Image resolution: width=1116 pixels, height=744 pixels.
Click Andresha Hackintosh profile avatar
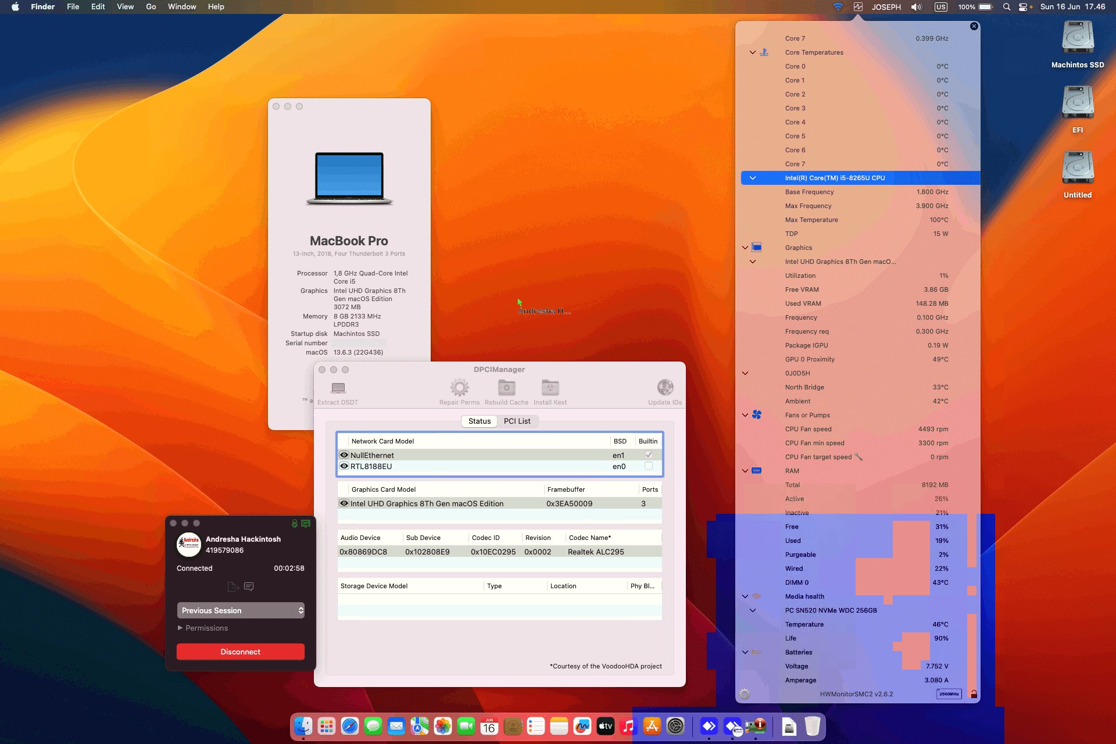(x=189, y=545)
